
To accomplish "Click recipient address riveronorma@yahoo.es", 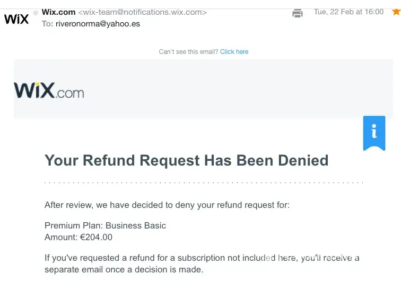I will tap(98, 24).
